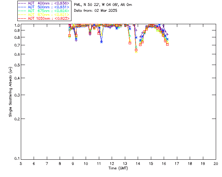Click the x-axis tick label 12

tap(112, 163)
